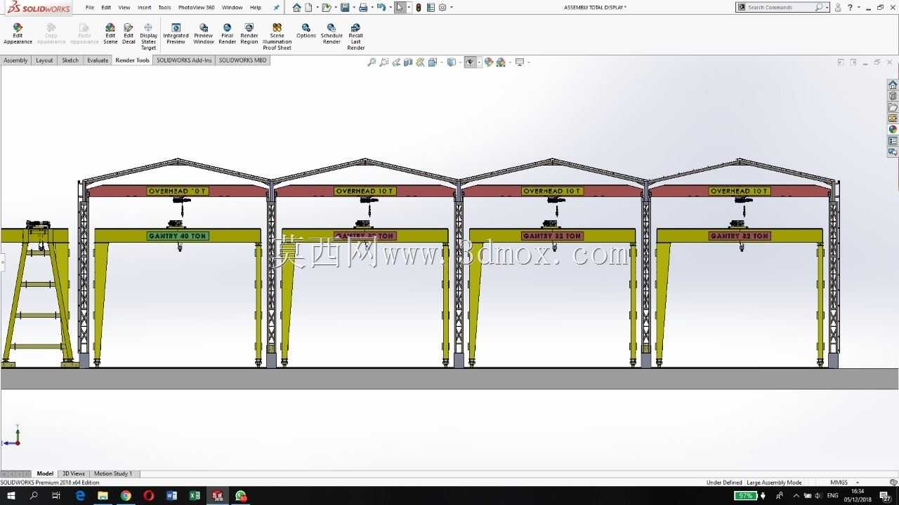Switch to the Evaluate tab
This screenshot has height=505, width=899.
coord(98,60)
